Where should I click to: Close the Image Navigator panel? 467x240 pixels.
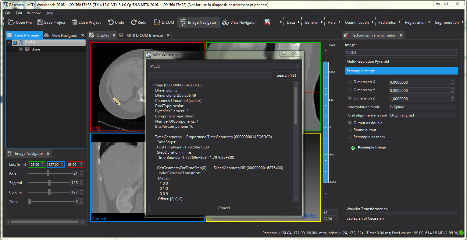[x=48, y=154]
